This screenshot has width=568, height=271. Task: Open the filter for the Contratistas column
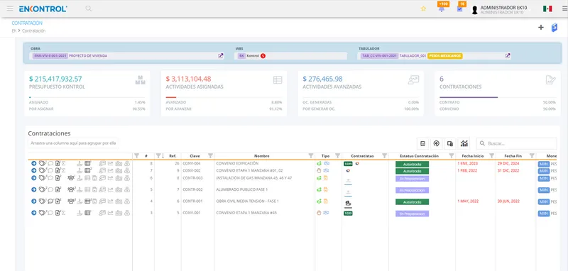[x=384, y=155]
